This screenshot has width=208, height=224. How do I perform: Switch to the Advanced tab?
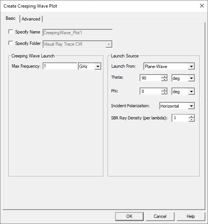pyautogui.click(x=31, y=19)
